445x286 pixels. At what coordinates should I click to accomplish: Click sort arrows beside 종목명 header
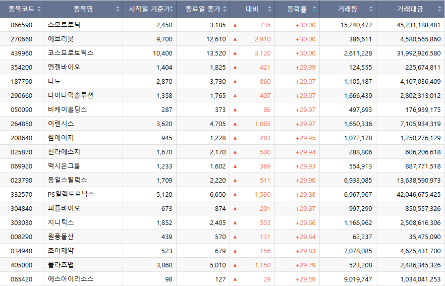pos(118,9)
